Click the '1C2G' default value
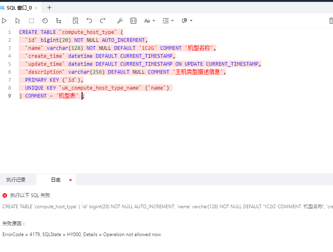 pos(148,48)
